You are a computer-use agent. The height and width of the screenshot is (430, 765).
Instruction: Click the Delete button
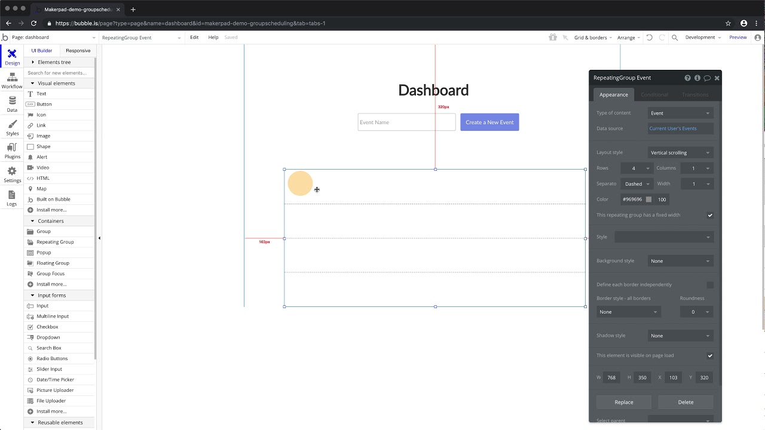pos(686,402)
